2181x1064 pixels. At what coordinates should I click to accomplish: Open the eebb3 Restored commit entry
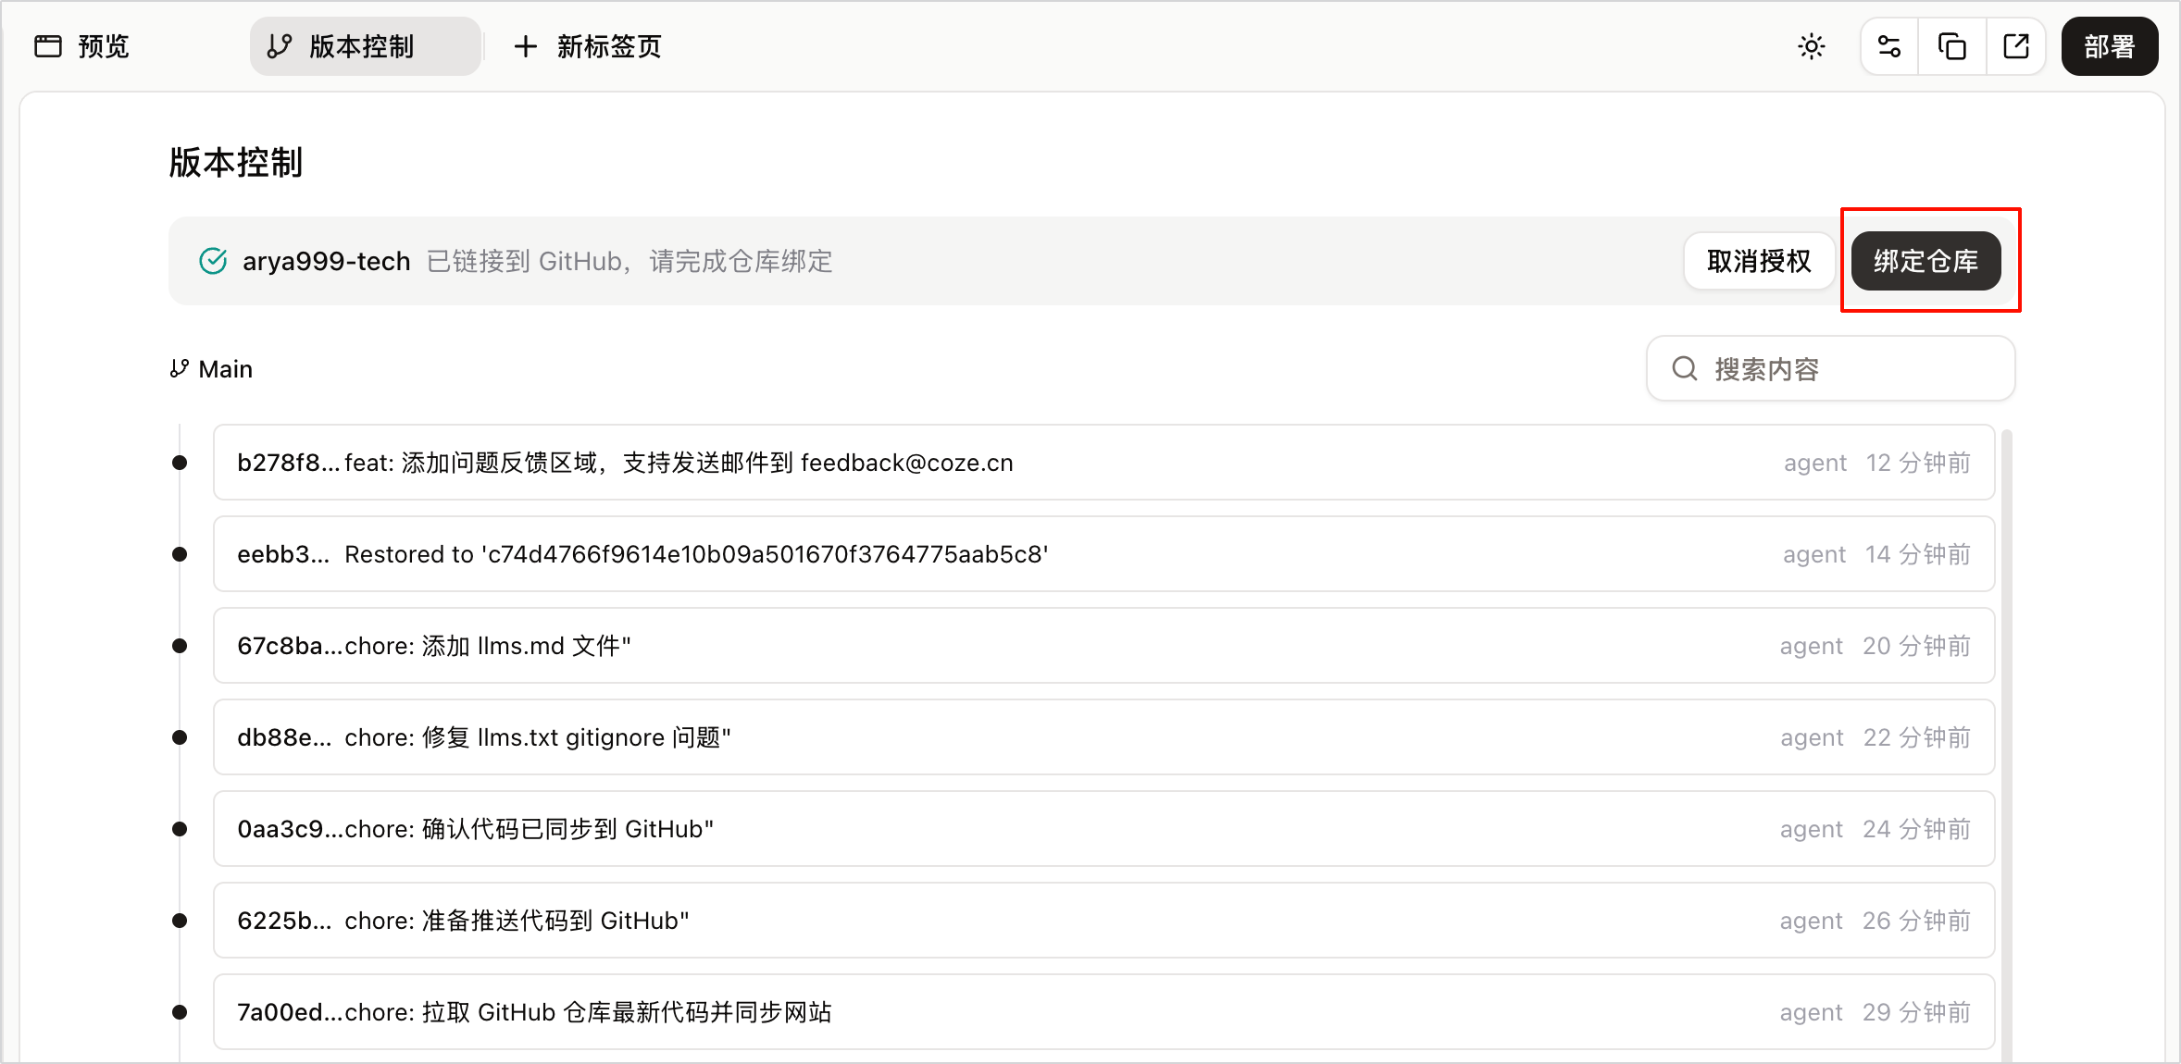tap(1103, 554)
